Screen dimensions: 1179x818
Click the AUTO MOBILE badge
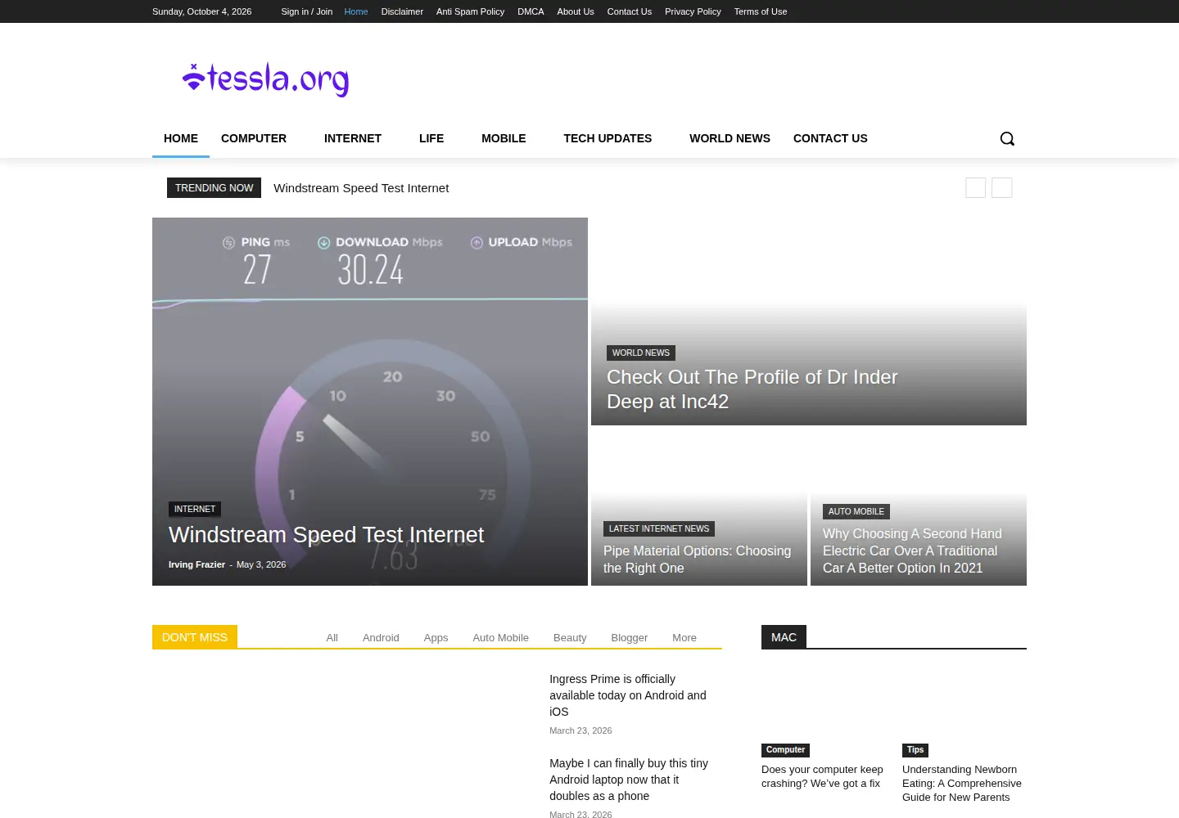coord(856,511)
